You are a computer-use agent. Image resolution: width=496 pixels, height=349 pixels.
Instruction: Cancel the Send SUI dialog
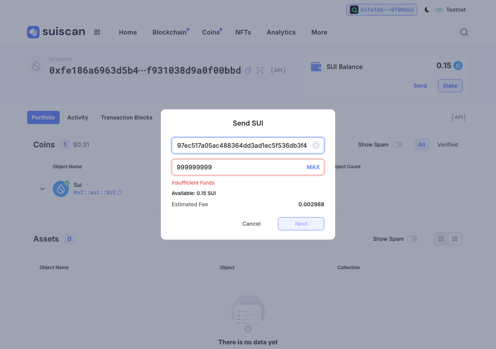pyautogui.click(x=251, y=224)
